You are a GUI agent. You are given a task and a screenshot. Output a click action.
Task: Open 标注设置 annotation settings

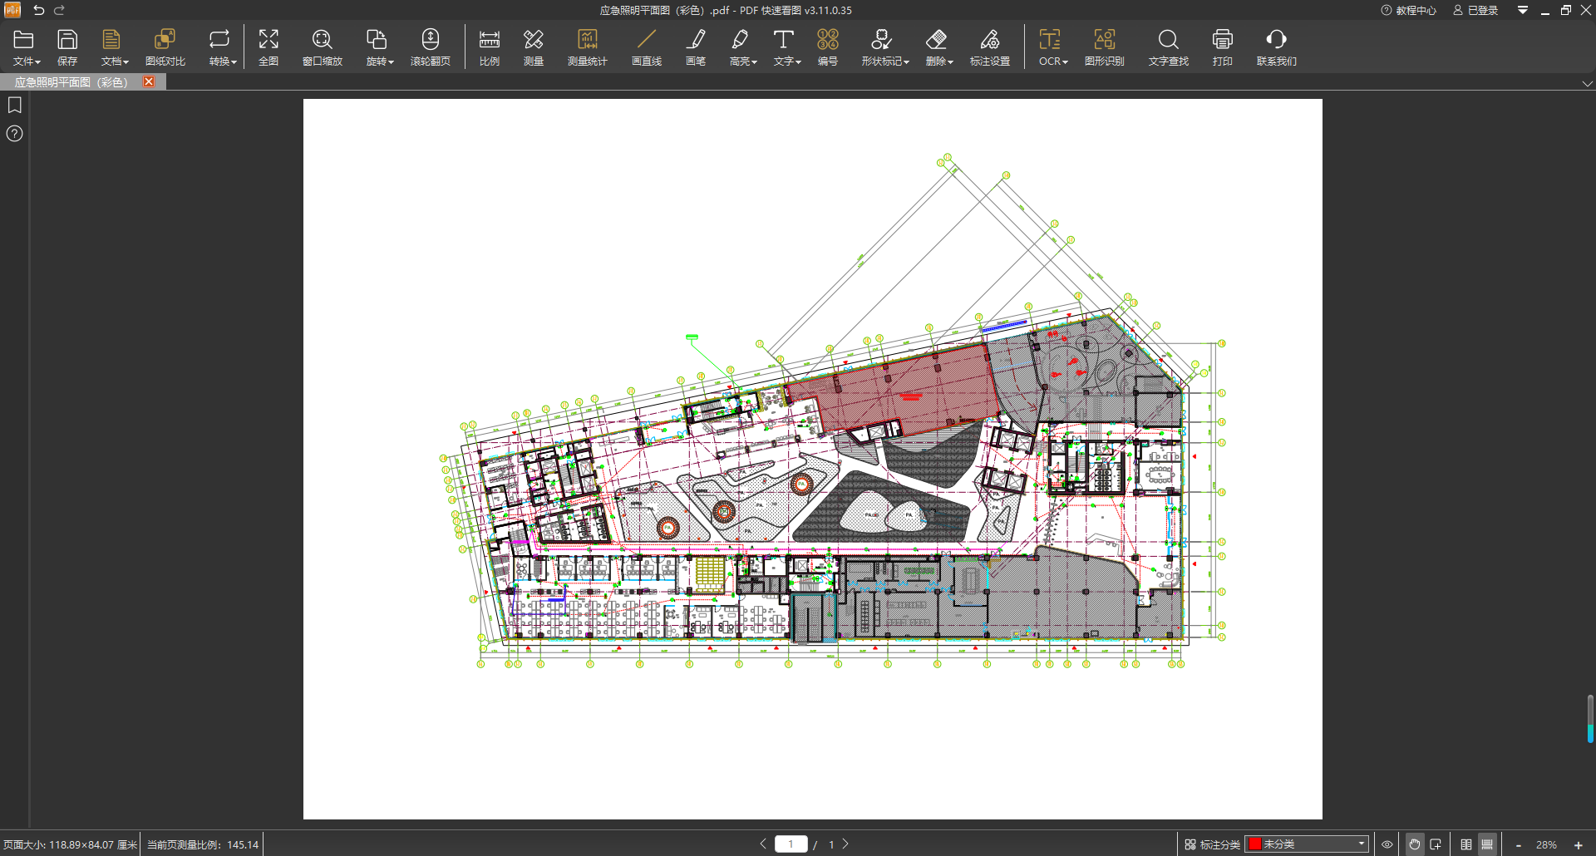[990, 47]
